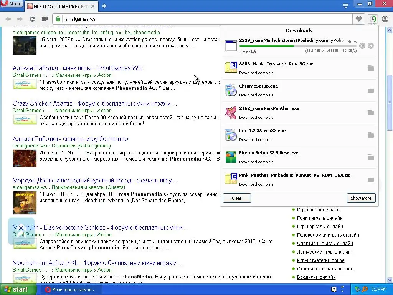Click the Pink Panther exe icon
Image resolution: width=393 pixels, height=295 pixels.
click(x=231, y=112)
